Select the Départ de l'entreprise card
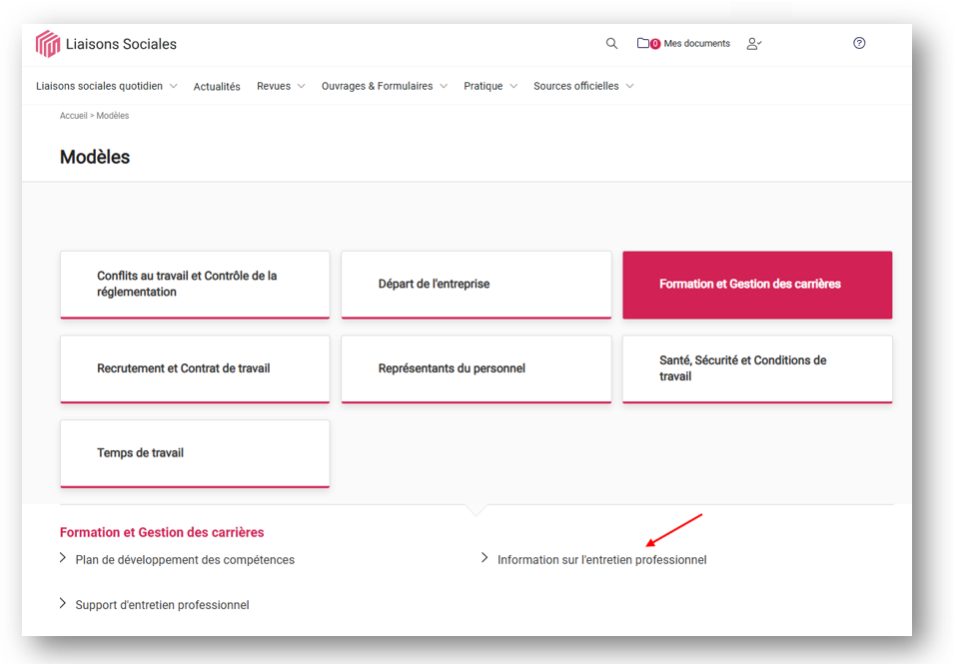This screenshot has height=664, width=954. tap(477, 285)
